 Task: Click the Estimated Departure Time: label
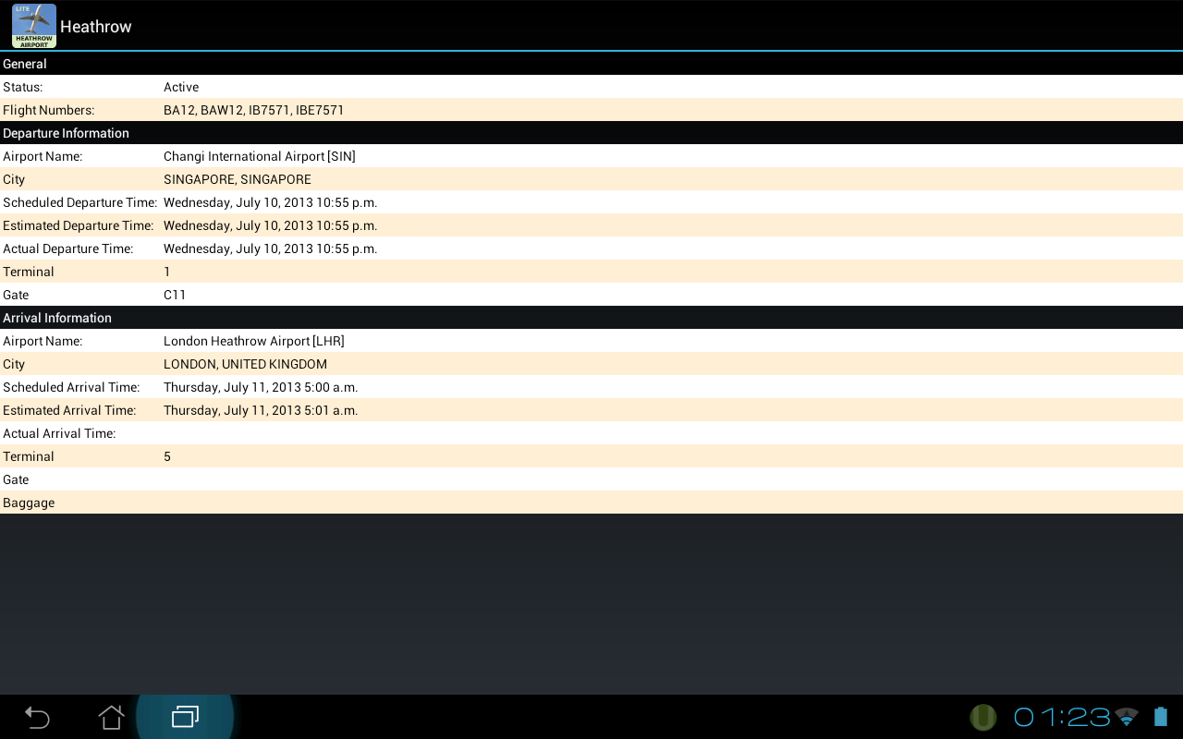79,225
